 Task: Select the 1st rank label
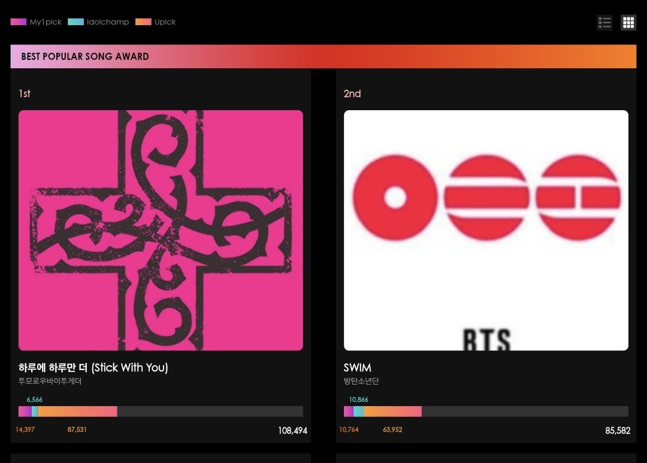25,93
